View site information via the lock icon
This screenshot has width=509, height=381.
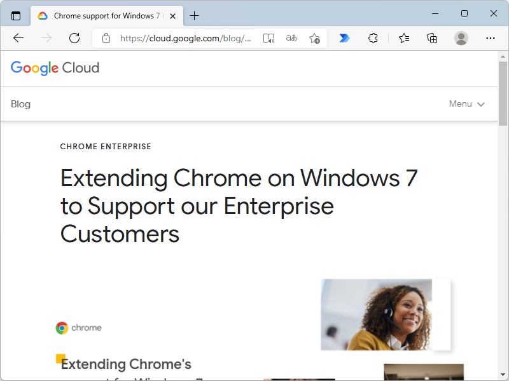tap(106, 38)
